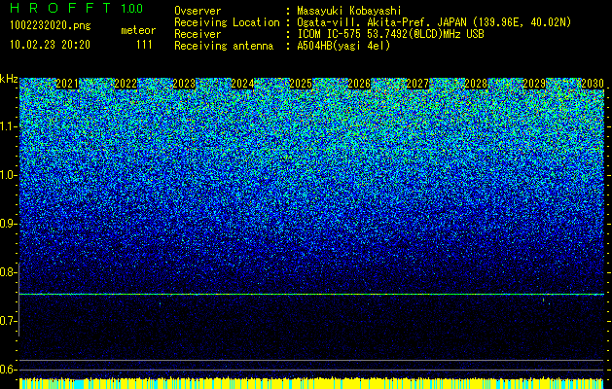This screenshot has height=389, width=612.
Task: Click the meteor count 111
Action: 144,45
